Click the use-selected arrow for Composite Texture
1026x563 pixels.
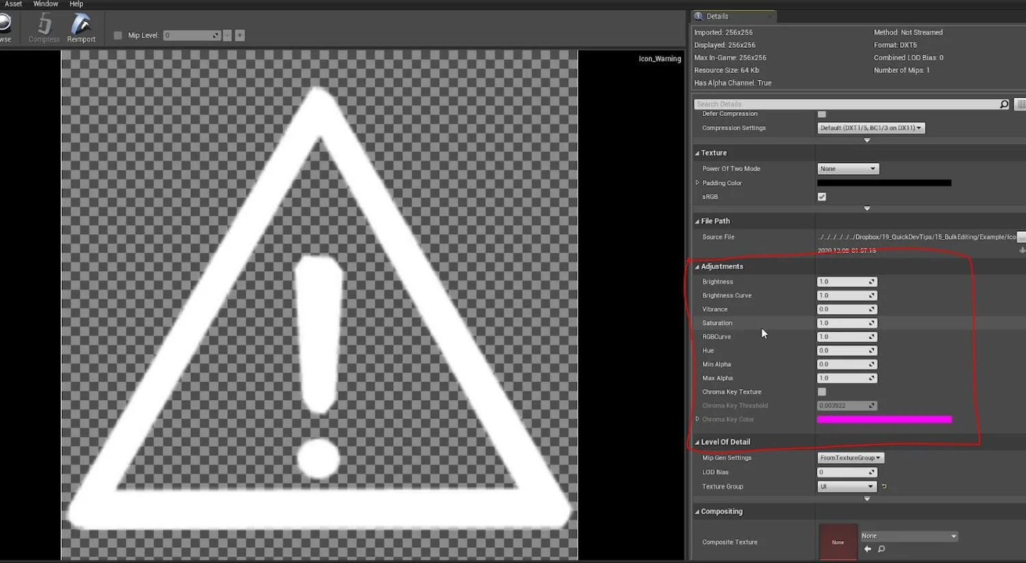867,549
